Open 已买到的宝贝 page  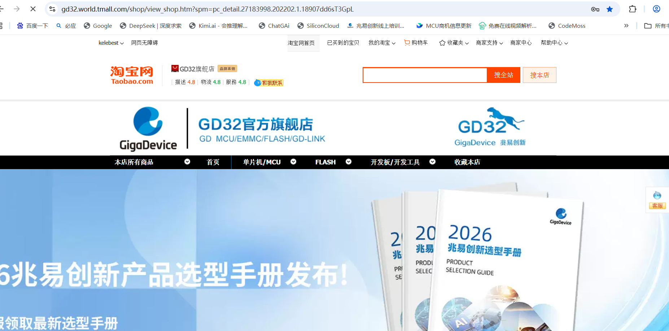[343, 43]
